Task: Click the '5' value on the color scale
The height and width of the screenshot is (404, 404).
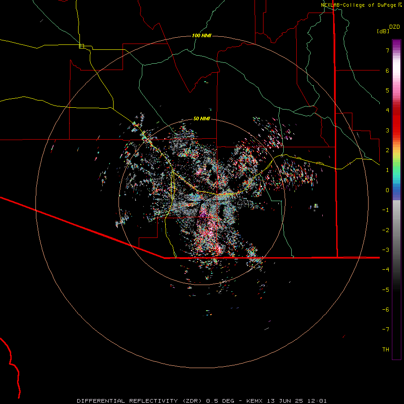Action: (x=387, y=90)
